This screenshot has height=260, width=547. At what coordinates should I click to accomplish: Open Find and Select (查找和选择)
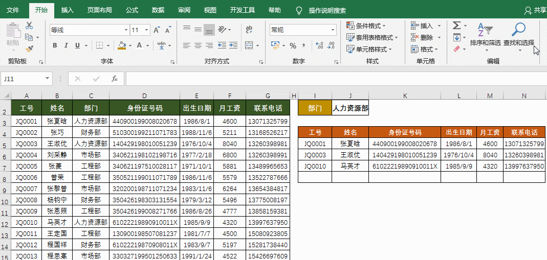[519, 37]
